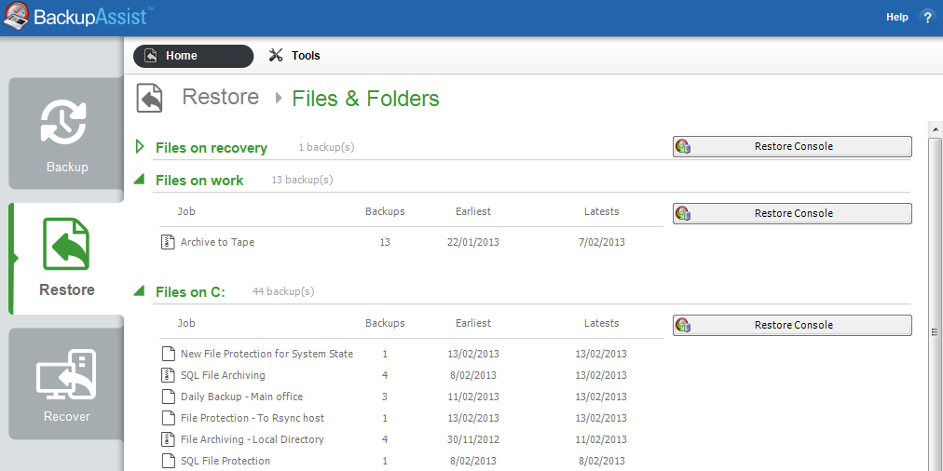Click the Archive to Tape job icon
The image size is (943, 471).
coord(168,242)
